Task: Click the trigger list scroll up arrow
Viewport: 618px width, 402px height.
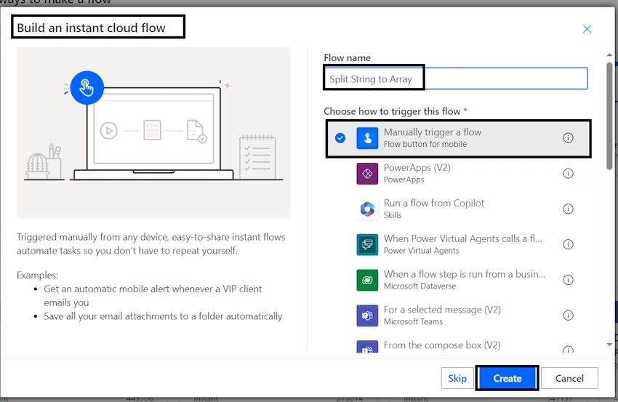Action: (609, 55)
